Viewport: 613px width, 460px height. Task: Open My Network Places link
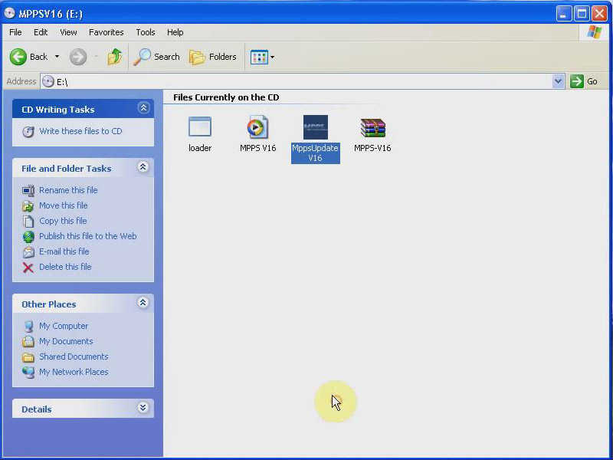click(74, 372)
